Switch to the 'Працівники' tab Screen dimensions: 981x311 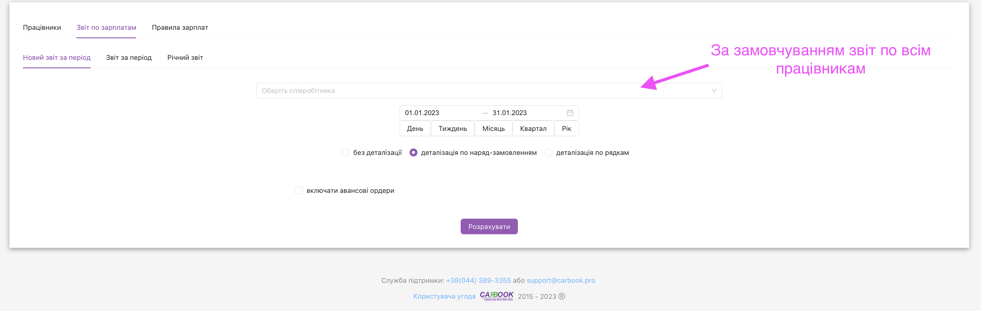point(42,27)
